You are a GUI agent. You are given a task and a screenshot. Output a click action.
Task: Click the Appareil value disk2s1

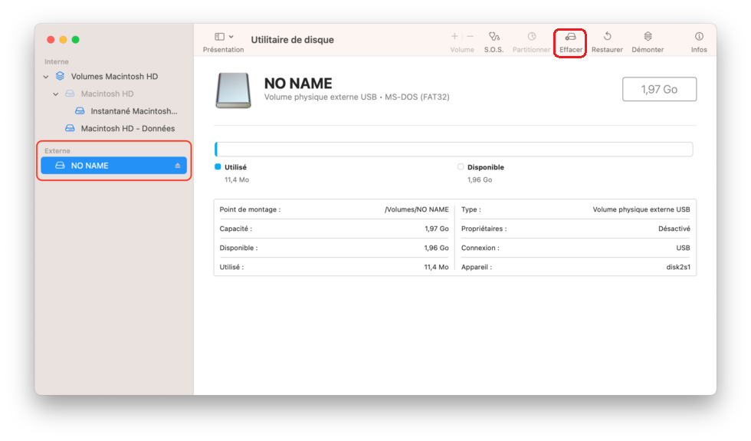678,267
